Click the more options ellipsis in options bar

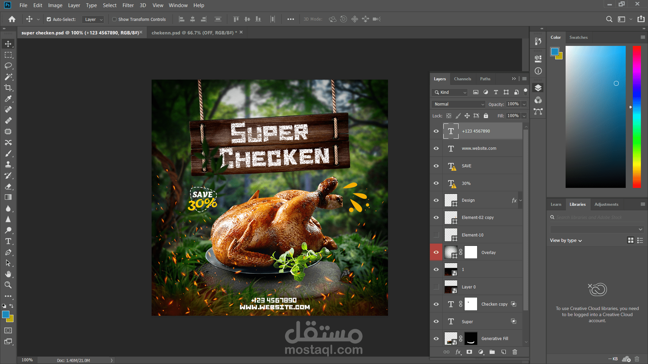(290, 19)
